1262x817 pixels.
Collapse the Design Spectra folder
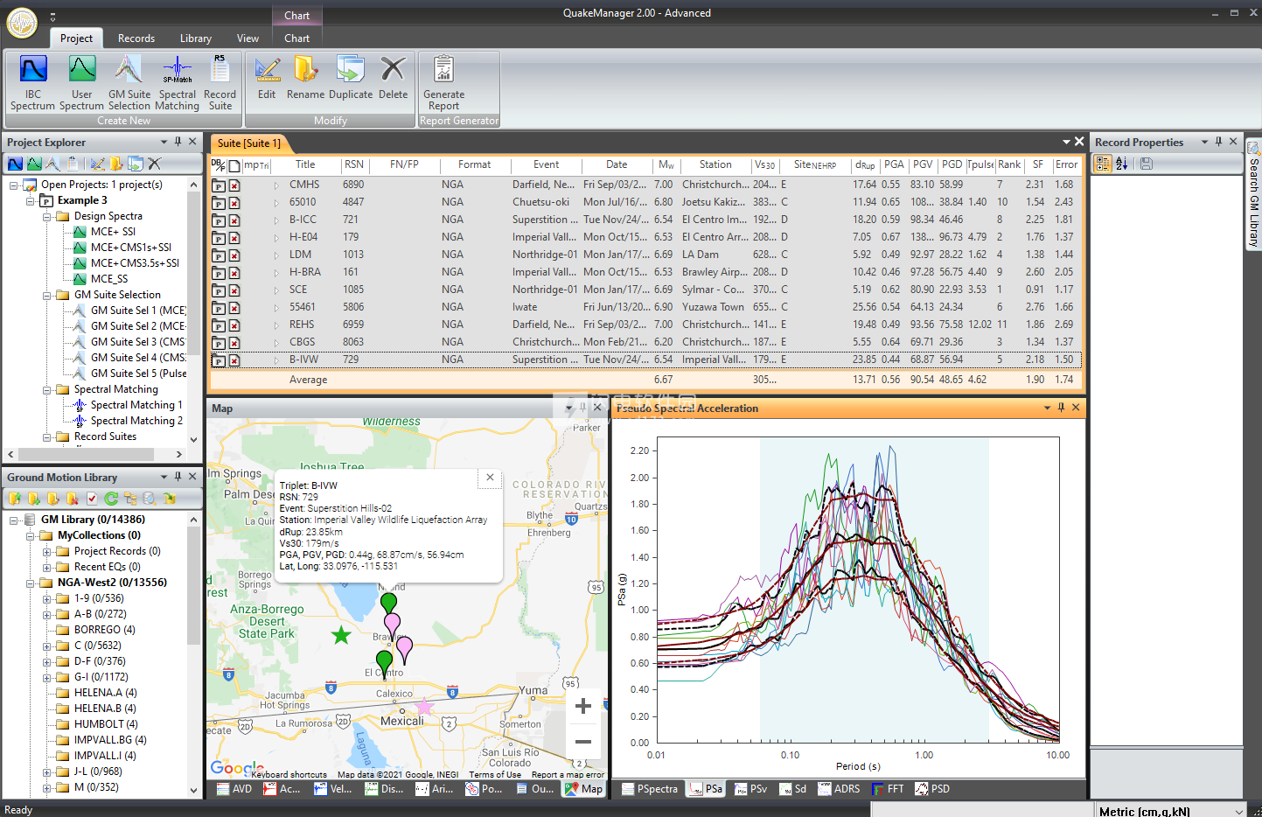click(x=47, y=216)
